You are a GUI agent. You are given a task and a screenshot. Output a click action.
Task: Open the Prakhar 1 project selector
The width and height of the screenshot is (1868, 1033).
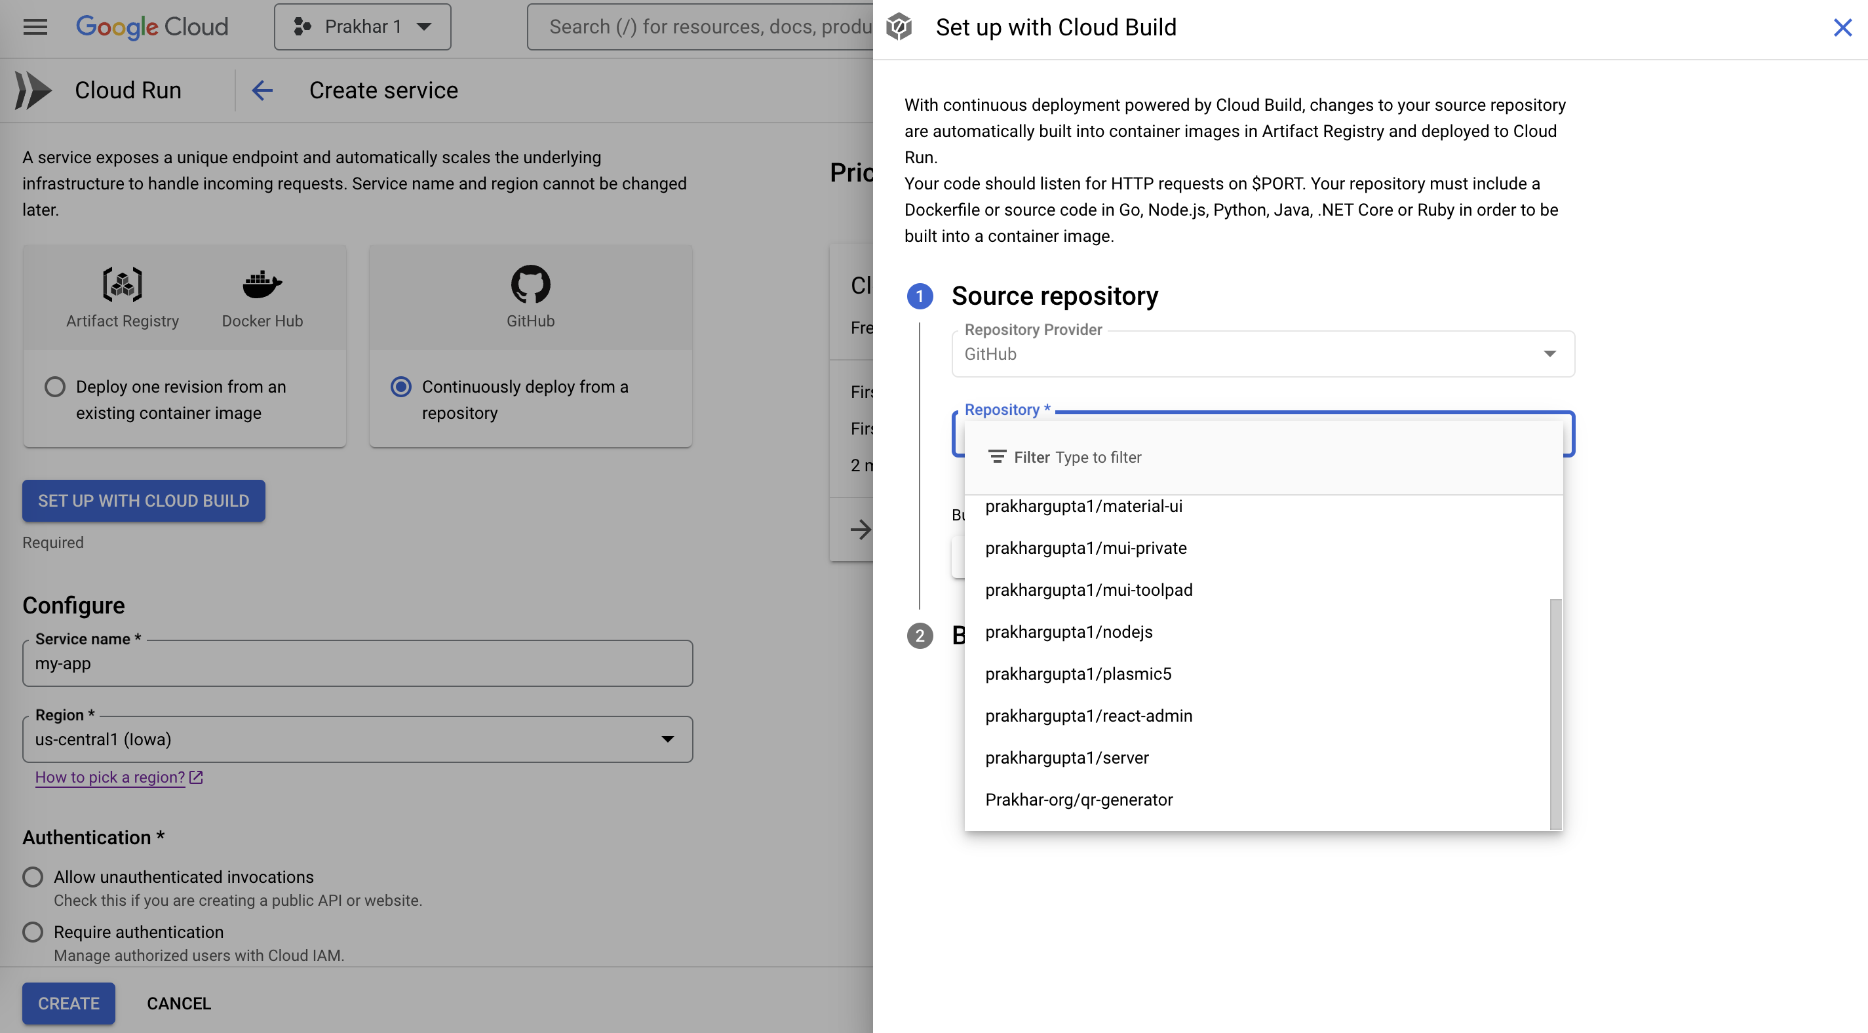(x=362, y=27)
